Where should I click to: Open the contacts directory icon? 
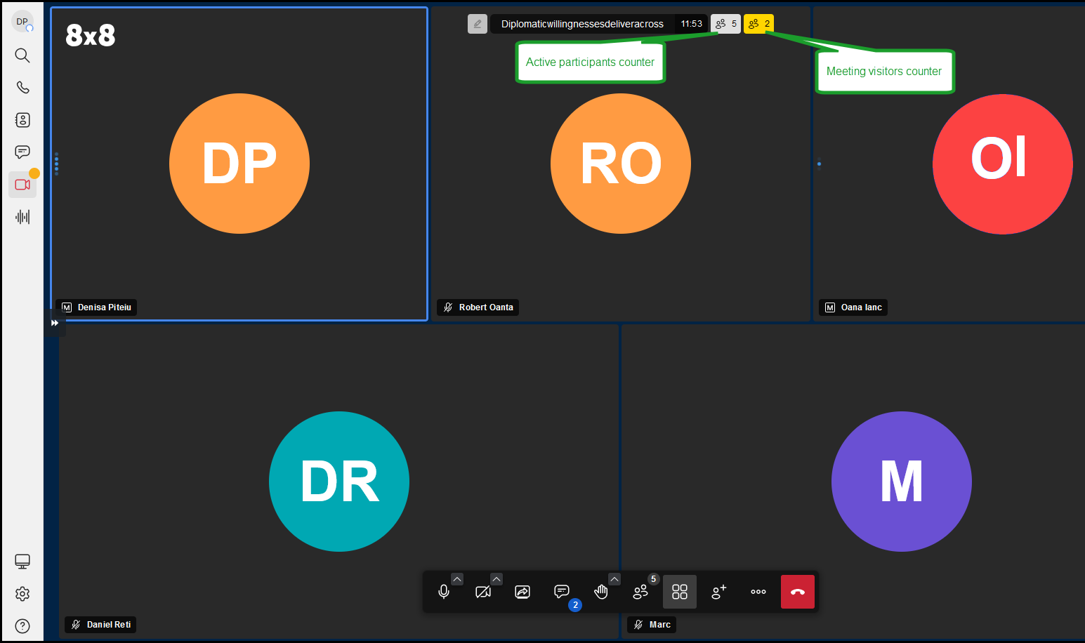click(x=22, y=120)
